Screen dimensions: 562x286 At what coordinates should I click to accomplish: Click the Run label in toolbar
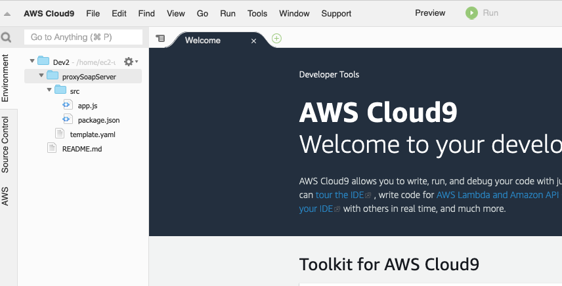click(490, 13)
